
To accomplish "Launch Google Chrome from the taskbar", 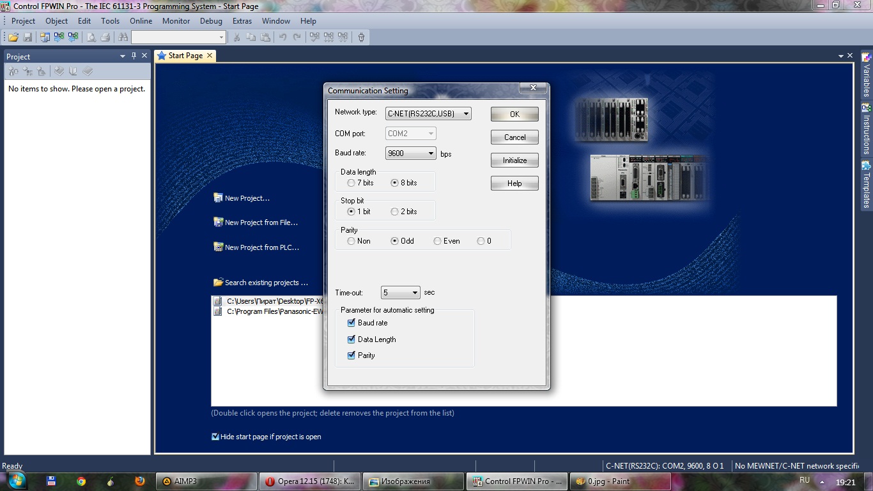I will click(x=81, y=481).
